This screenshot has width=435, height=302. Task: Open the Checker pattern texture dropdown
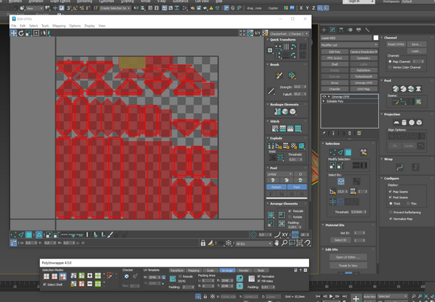pos(289,34)
